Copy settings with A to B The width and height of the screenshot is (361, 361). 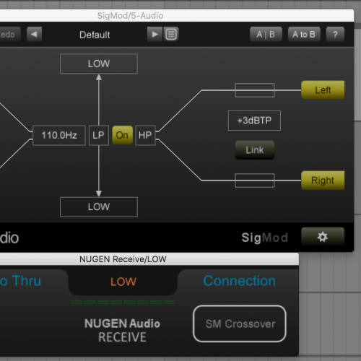tap(304, 34)
